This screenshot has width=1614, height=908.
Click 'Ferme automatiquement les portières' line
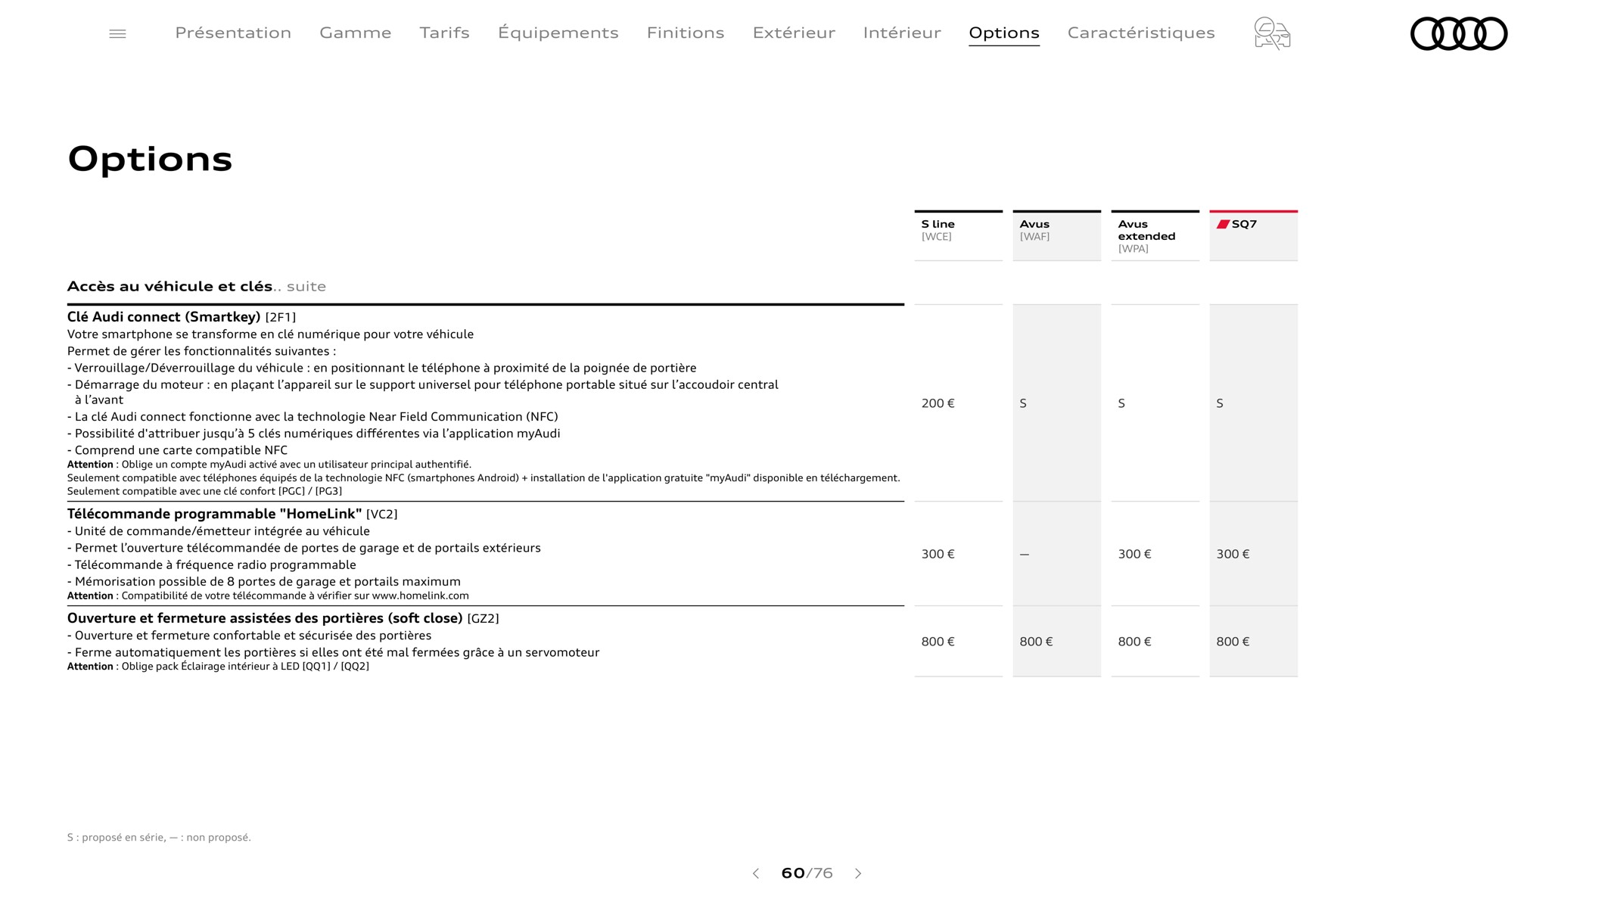tap(333, 652)
